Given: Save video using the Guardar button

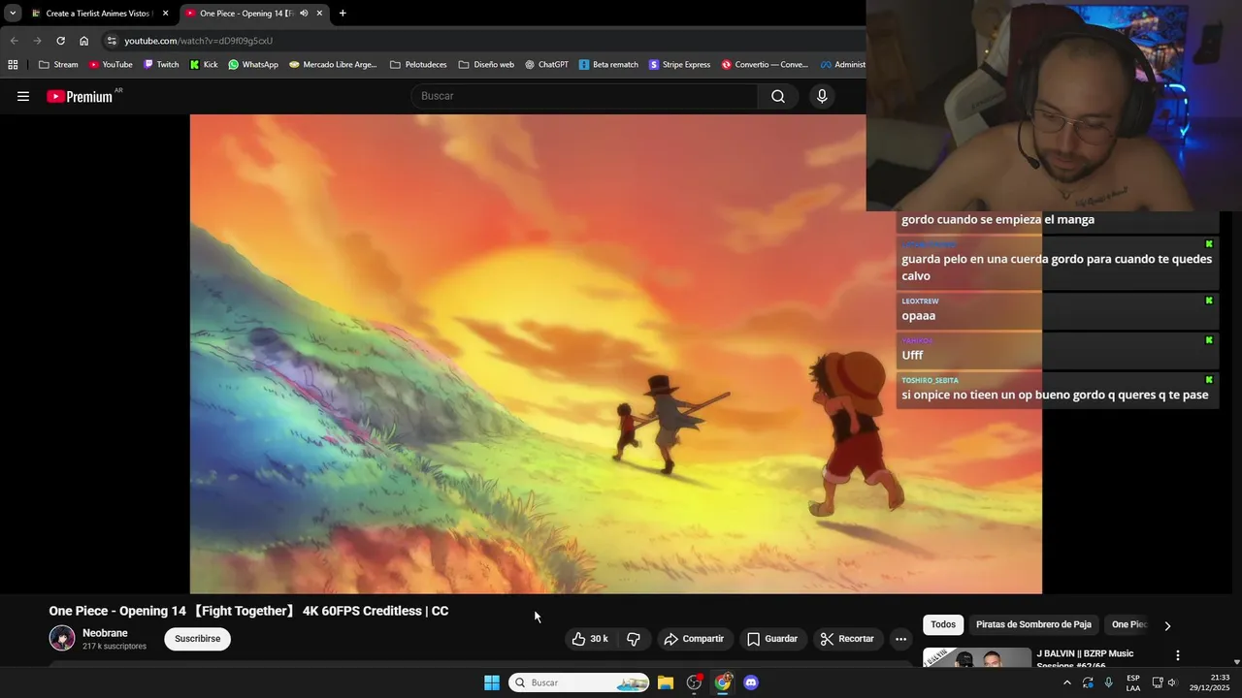Looking at the screenshot, I should (772, 639).
